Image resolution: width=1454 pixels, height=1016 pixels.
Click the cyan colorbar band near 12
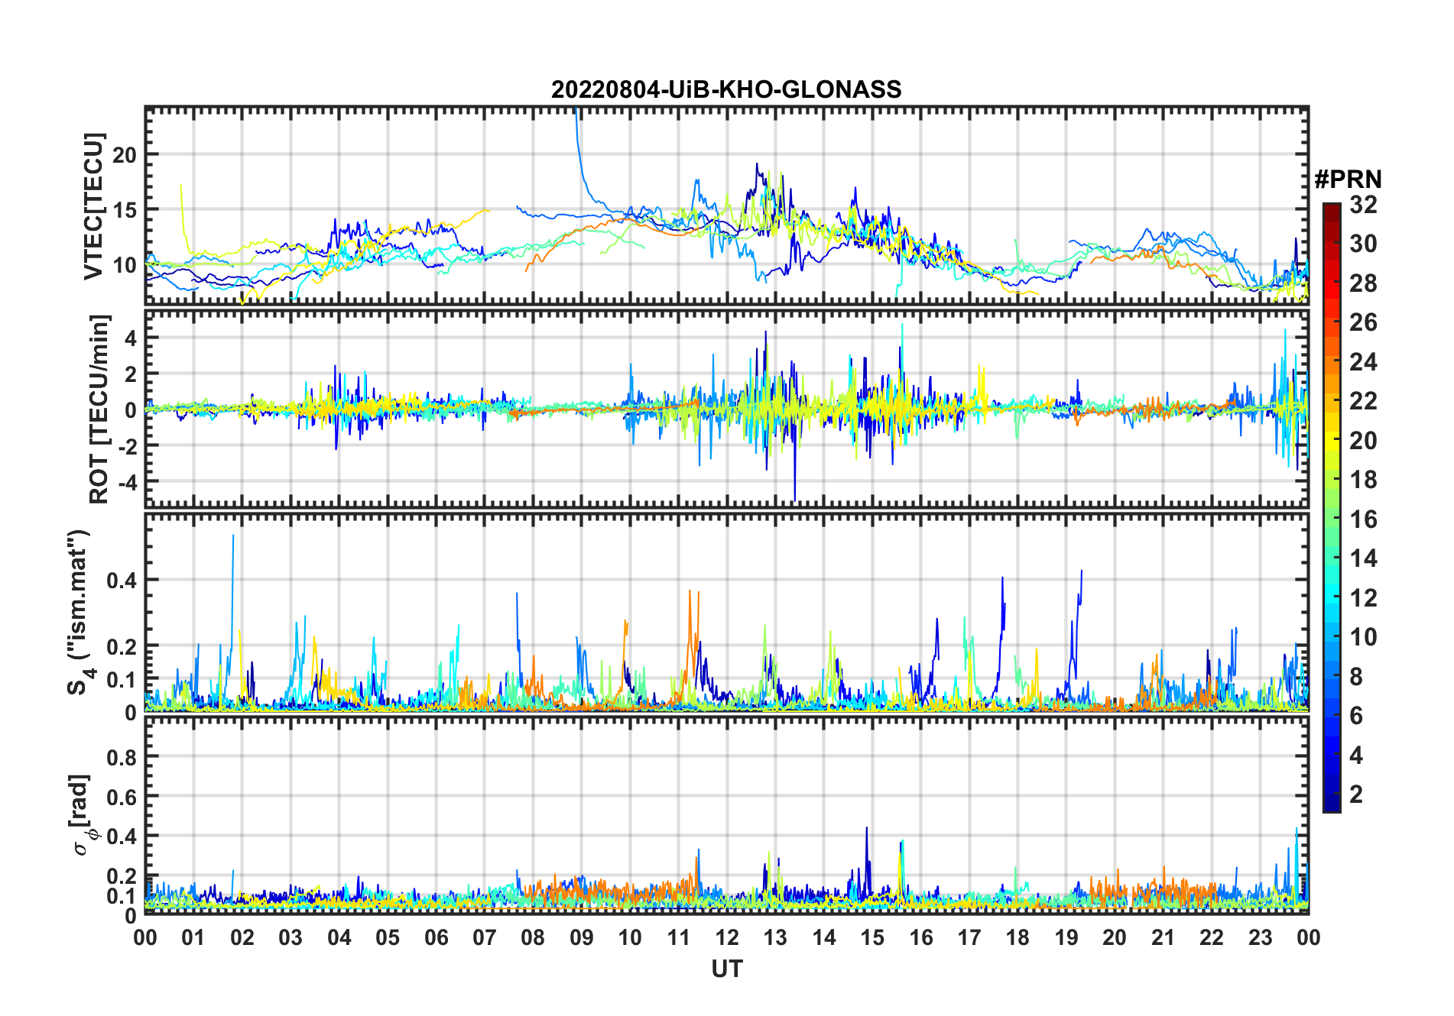click(1331, 597)
